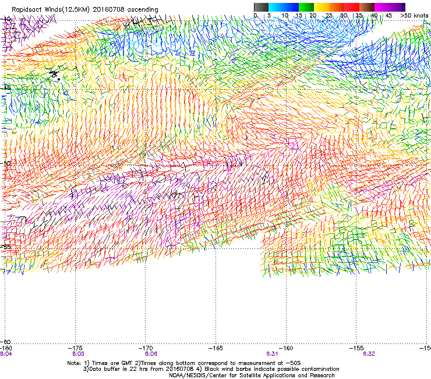
Task: Click the '8:06' pass time label
Action: 151,354
